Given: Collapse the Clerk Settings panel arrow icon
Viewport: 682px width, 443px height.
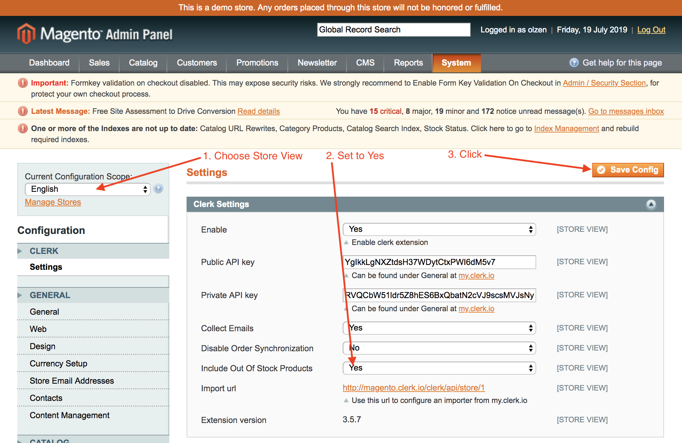Looking at the screenshot, I should coord(651,204).
